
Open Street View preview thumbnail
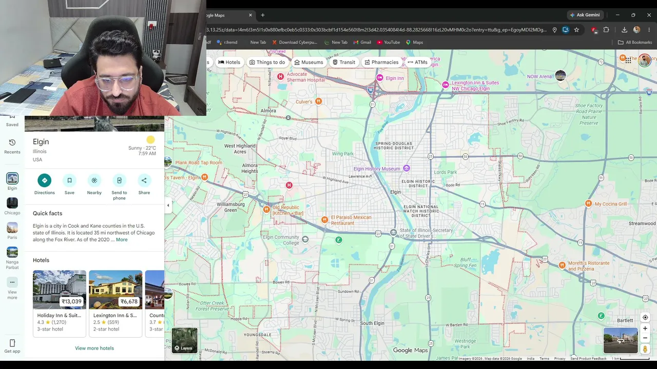point(621,340)
